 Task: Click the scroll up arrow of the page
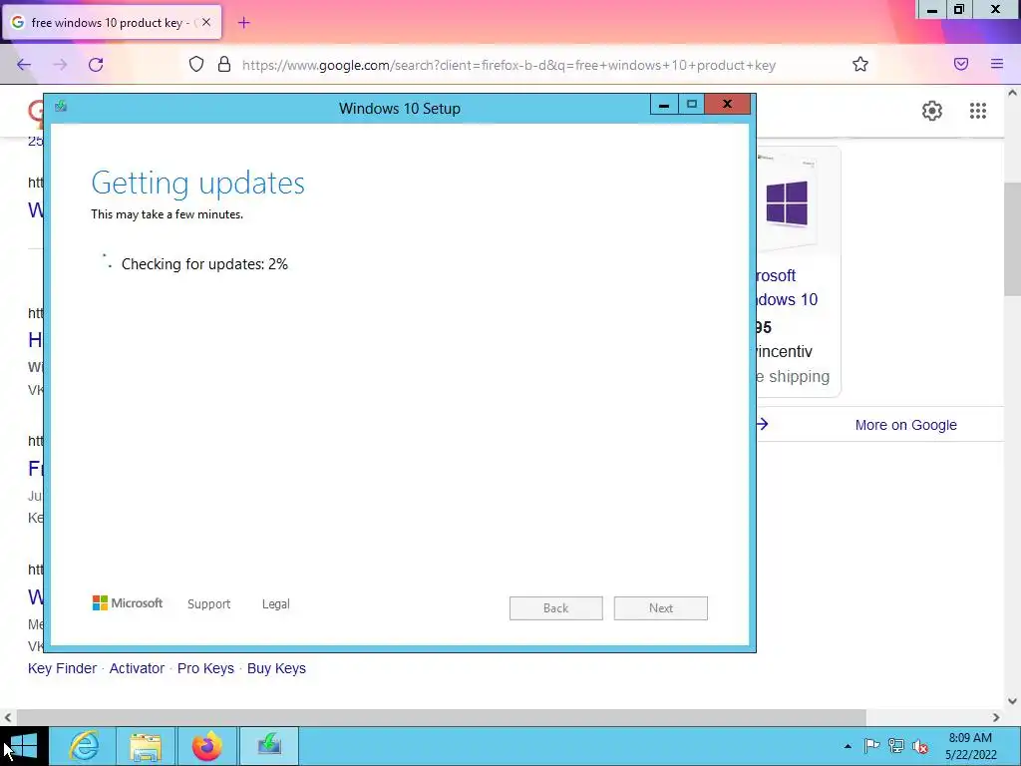tap(1012, 93)
